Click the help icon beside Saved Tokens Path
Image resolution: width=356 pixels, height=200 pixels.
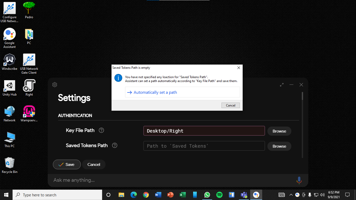pos(115,145)
